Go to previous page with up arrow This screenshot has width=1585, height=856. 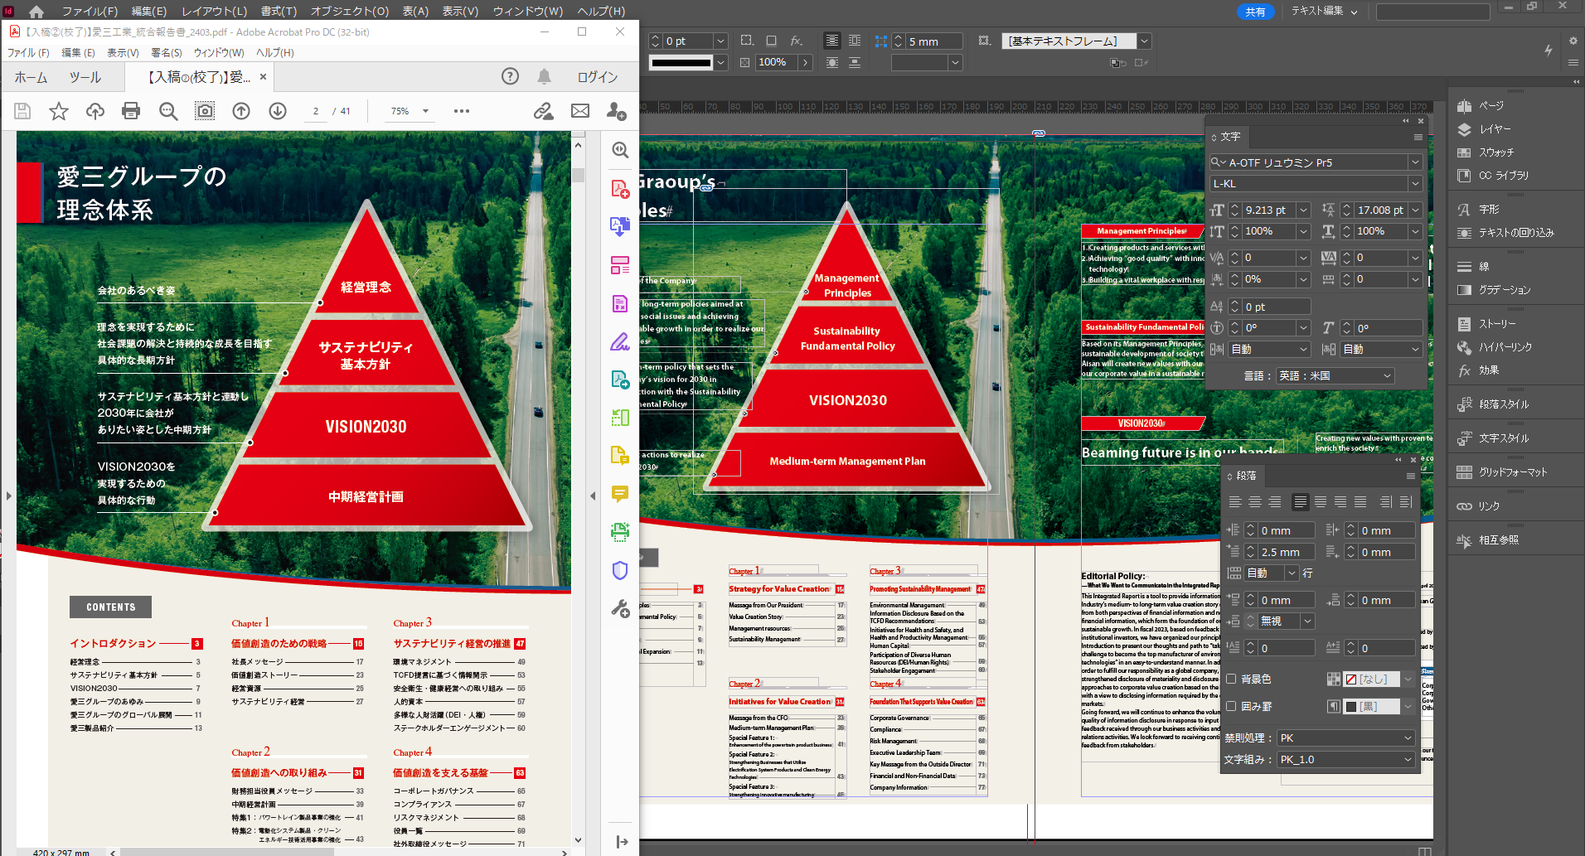pyautogui.click(x=241, y=111)
